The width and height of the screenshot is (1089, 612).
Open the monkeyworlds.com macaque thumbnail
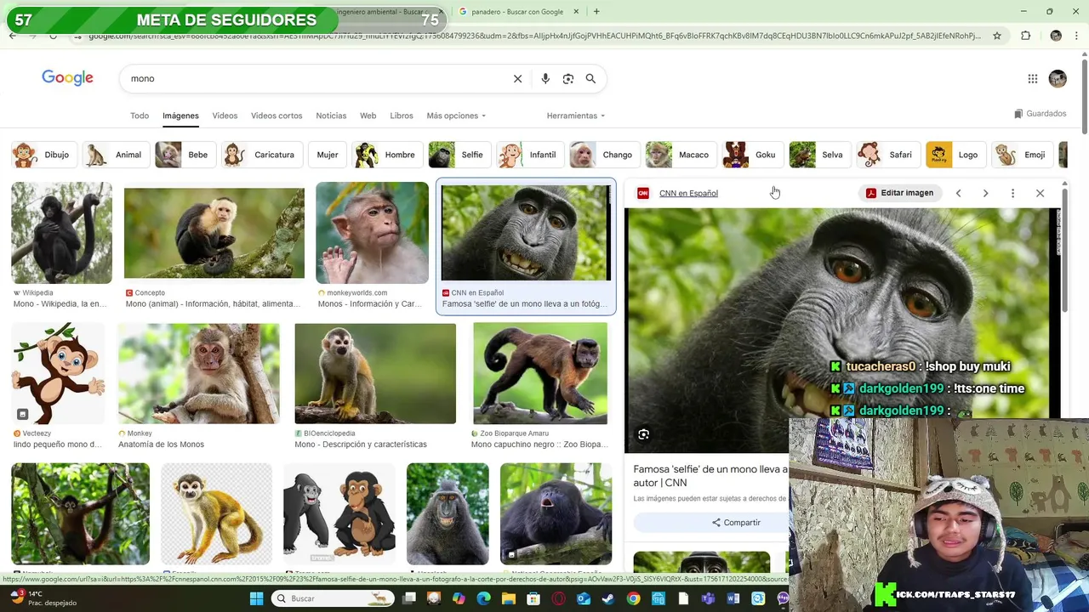[372, 233]
